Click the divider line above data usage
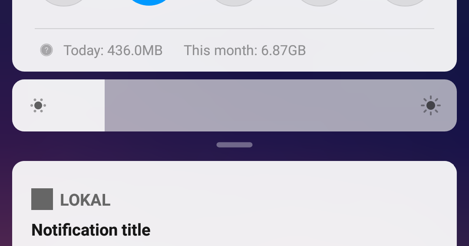 [x=234, y=29]
